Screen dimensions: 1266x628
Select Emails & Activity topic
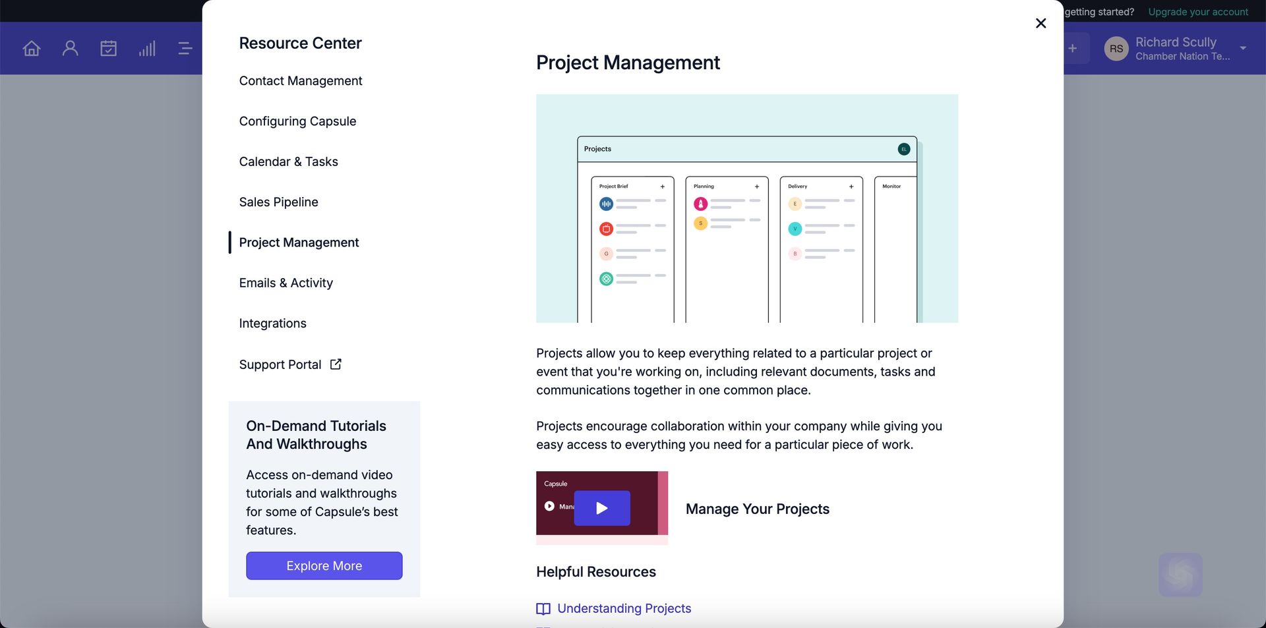pyautogui.click(x=286, y=283)
